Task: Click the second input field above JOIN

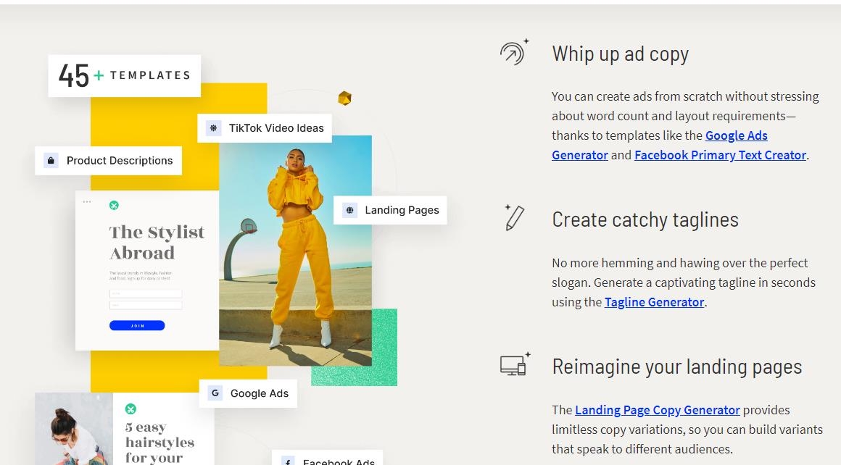Action: pyautogui.click(x=145, y=306)
